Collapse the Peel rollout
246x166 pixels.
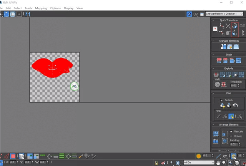coord(213,93)
